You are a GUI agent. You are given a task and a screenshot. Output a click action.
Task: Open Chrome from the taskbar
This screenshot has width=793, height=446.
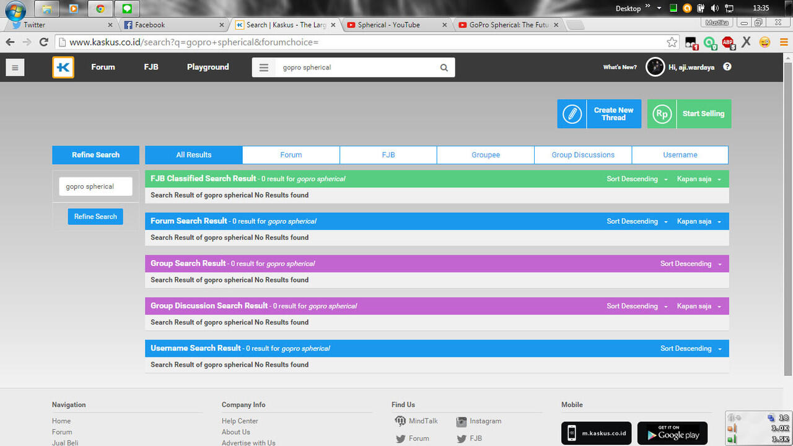click(x=100, y=9)
